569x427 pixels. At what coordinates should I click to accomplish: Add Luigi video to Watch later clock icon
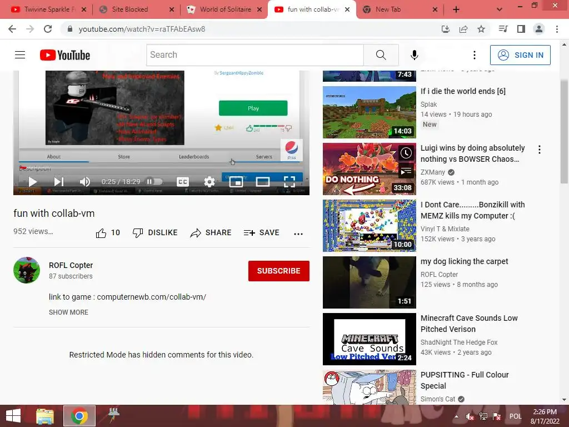click(406, 153)
